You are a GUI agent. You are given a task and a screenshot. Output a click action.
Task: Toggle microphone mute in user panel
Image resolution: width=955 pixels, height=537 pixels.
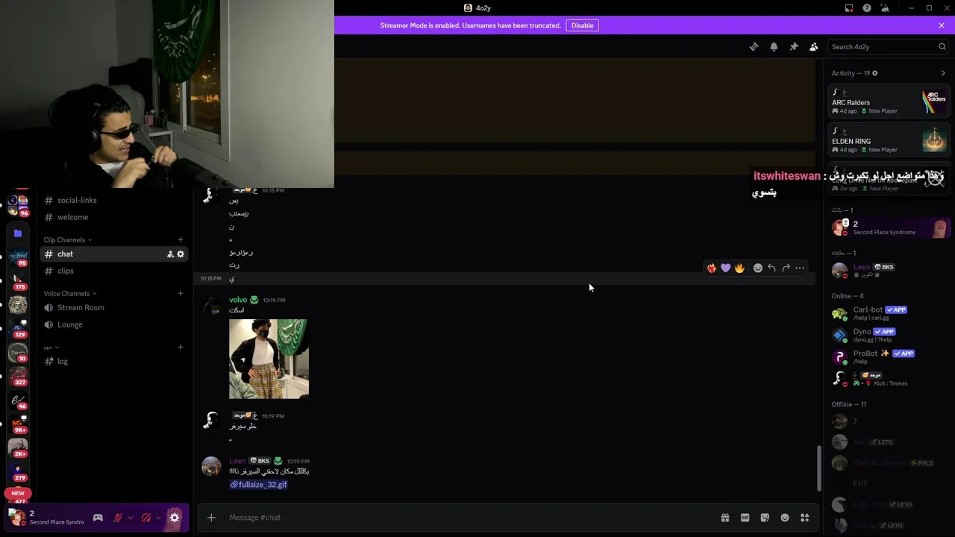(118, 518)
